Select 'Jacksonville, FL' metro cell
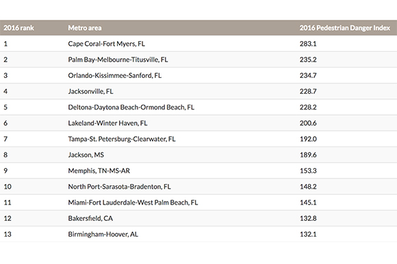This screenshot has height=264, width=397. pos(90,91)
